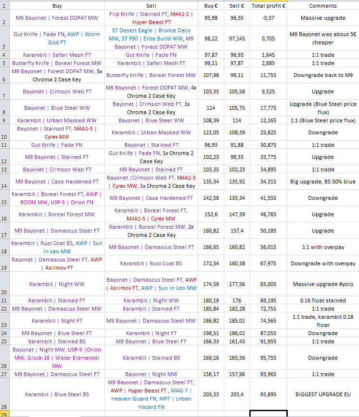
Task: Select buy cell 'M9 Bayonet | Blue Steel FT'
Action: [57, 333]
